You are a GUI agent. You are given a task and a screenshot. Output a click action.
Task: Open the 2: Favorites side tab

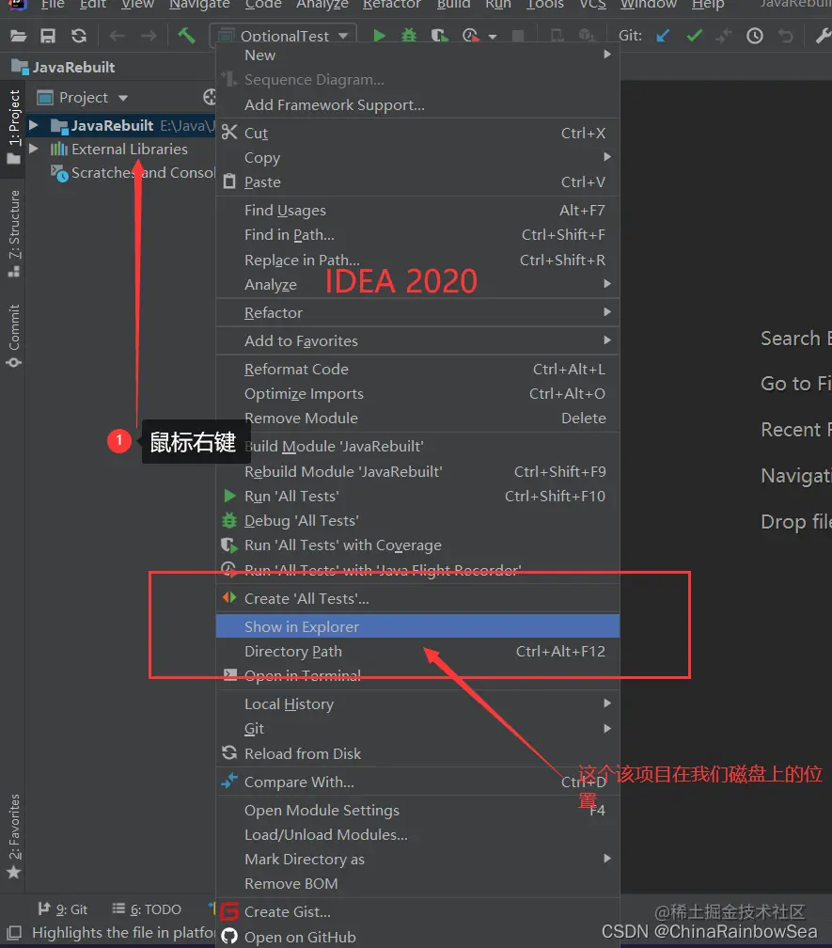(x=13, y=837)
